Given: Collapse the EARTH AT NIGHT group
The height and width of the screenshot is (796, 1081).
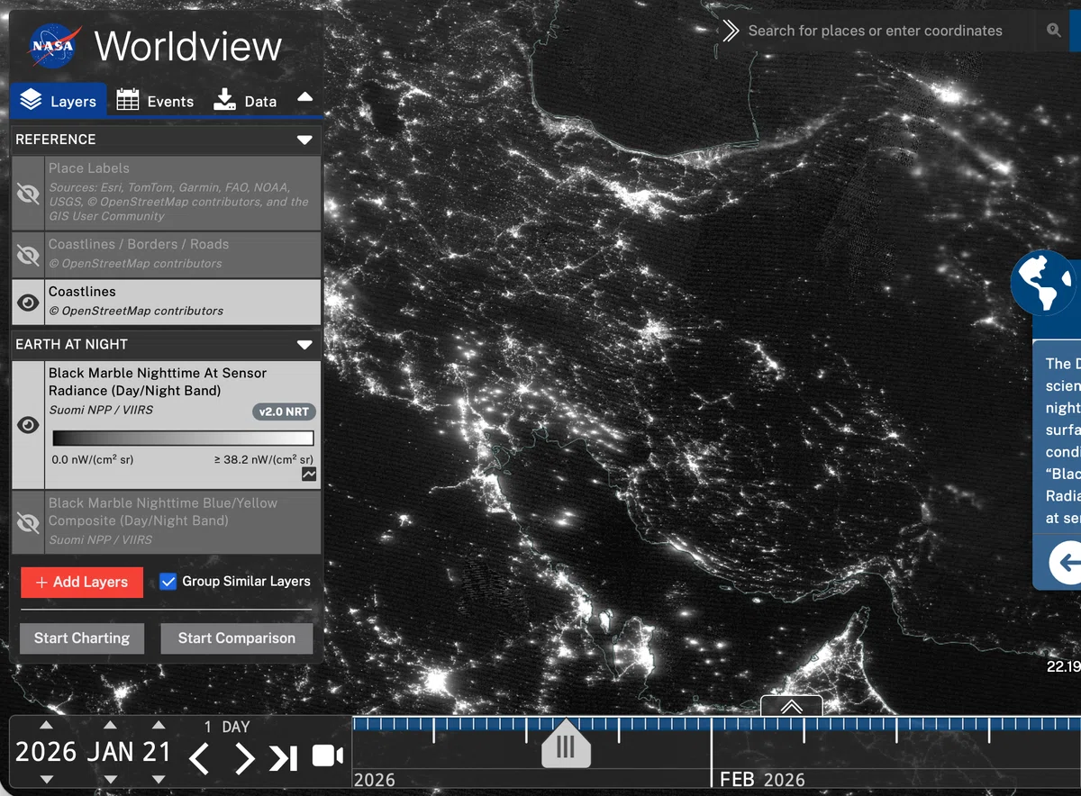Looking at the screenshot, I should point(304,345).
